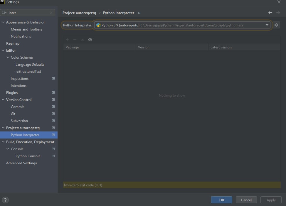This screenshot has height=206, width=286.
Task: Collapse the Version Control section
Action: tap(3, 99)
